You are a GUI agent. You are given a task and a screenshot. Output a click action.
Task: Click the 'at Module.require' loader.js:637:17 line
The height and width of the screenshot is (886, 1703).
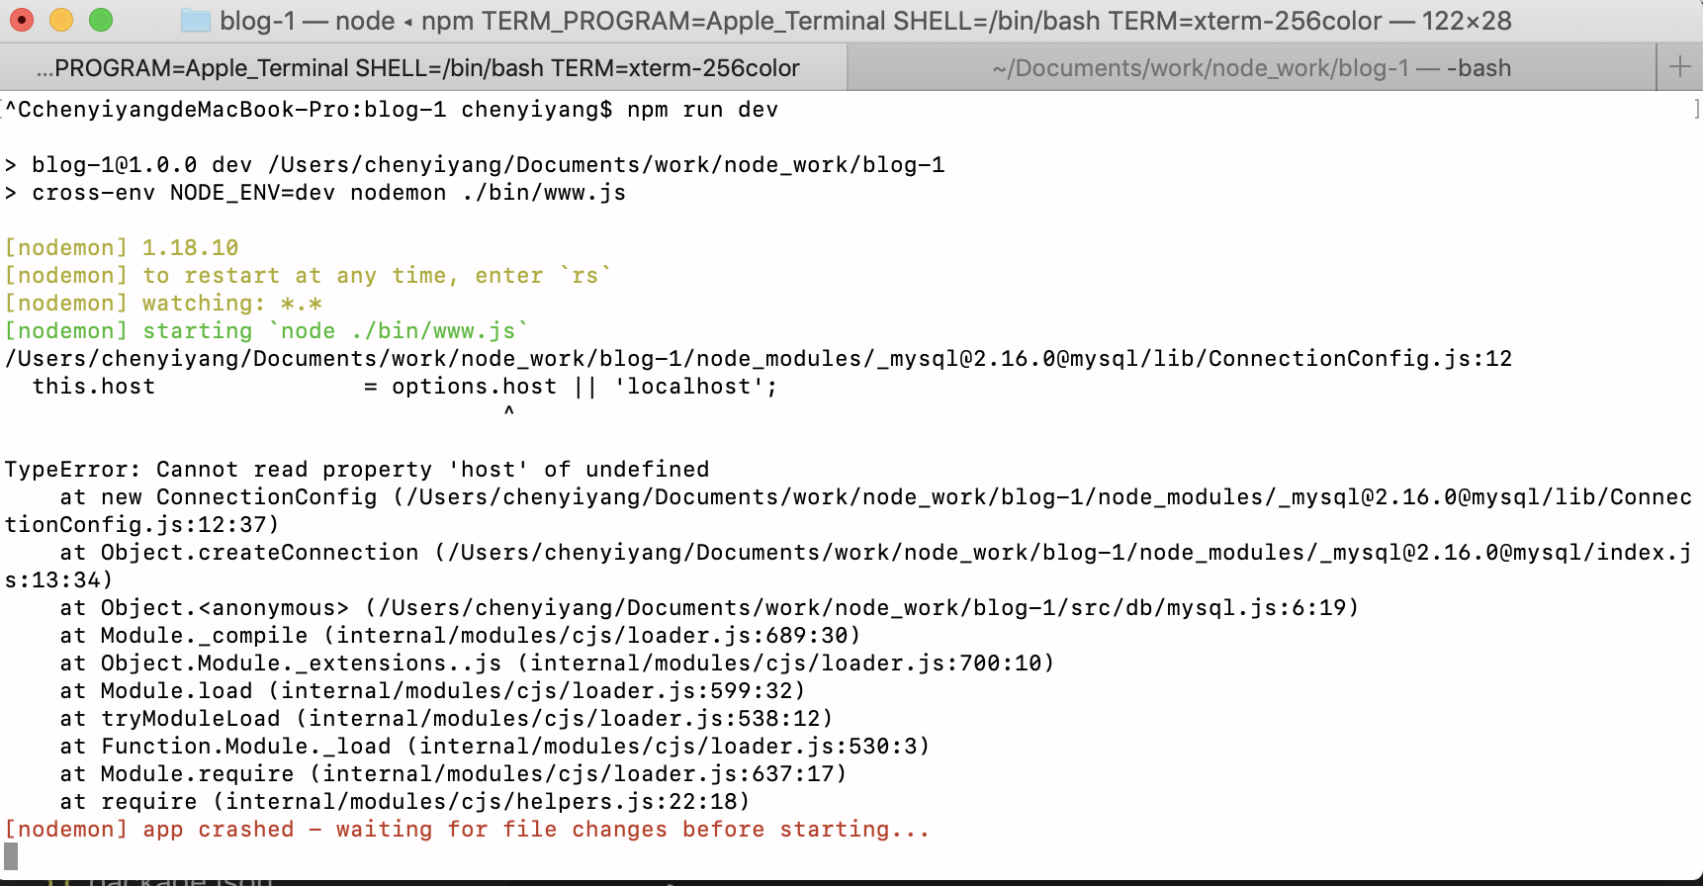453,774
